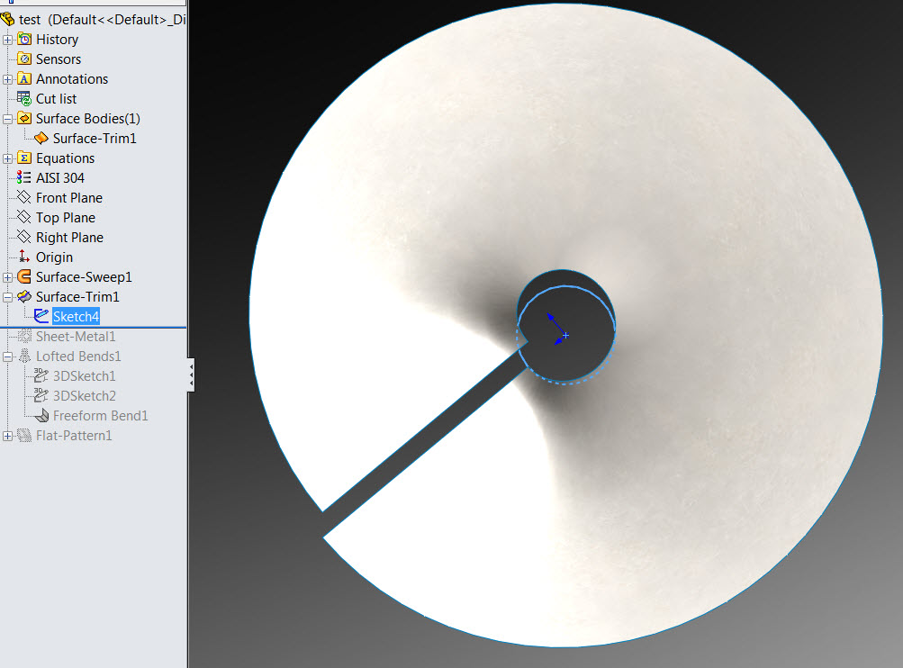Click the Origin icon
This screenshot has width=903, height=668.
point(24,257)
